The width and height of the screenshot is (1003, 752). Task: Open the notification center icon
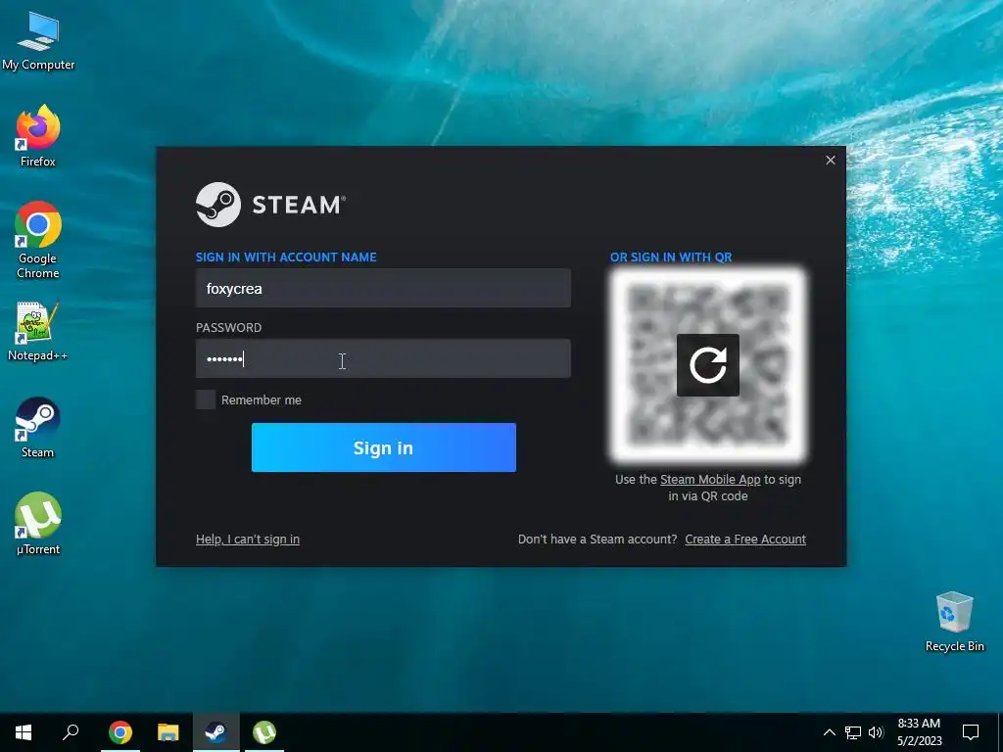(x=971, y=732)
